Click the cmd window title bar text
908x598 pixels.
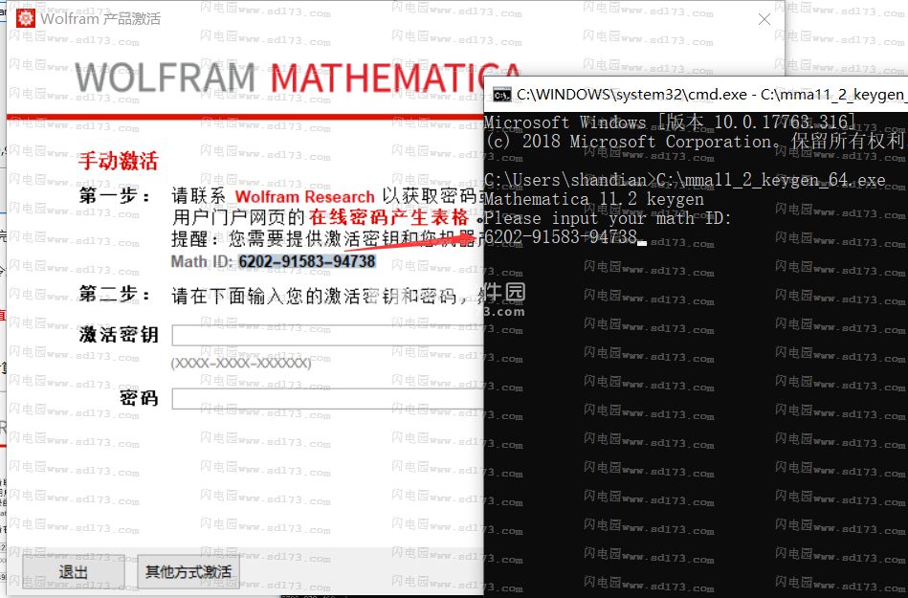point(712,95)
